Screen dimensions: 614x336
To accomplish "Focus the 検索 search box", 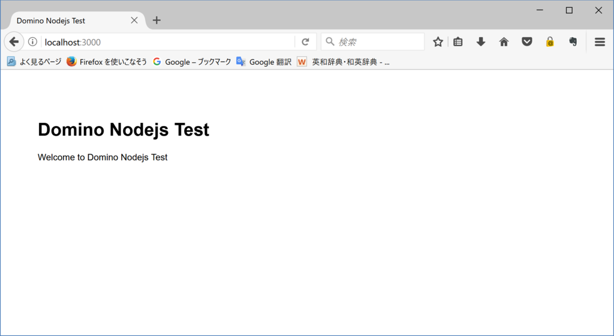I will coord(372,42).
